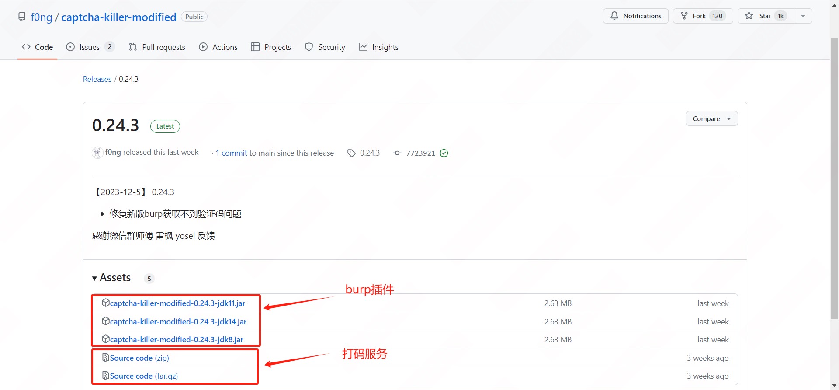Open f0ng author name link
The height and width of the screenshot is (390, 839).
113,152
